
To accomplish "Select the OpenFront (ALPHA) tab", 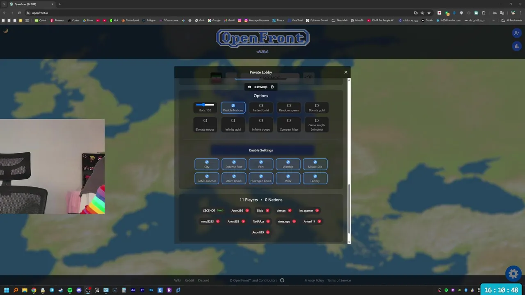I will 32,4.
